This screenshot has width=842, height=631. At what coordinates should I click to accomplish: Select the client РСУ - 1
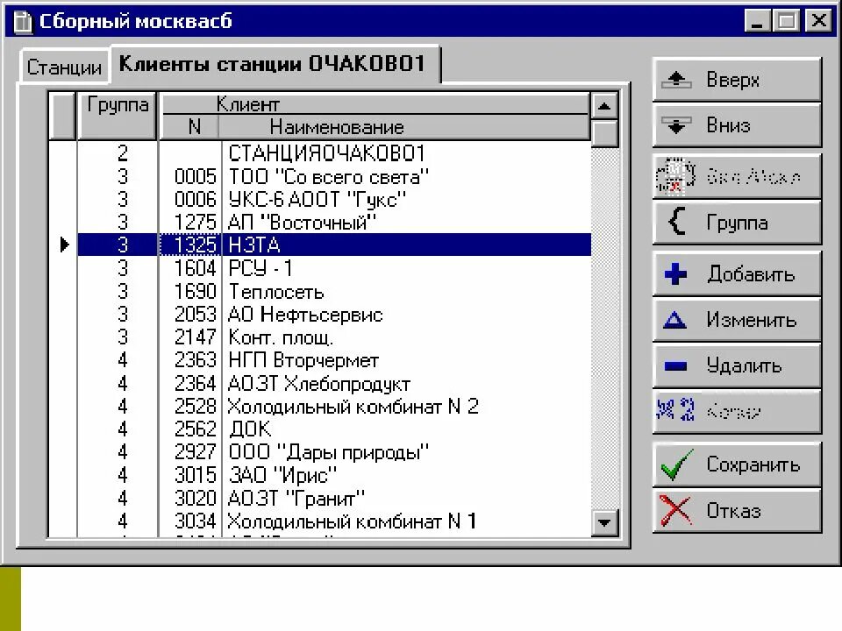tap(260, 268)
